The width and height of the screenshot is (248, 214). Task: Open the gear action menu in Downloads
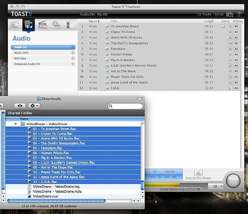click(34, 106)
